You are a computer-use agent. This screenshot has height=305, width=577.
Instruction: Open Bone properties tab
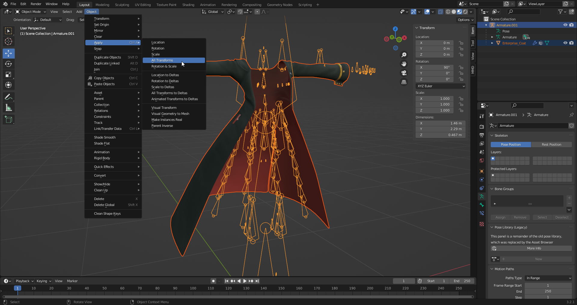(x=482, y=205)
